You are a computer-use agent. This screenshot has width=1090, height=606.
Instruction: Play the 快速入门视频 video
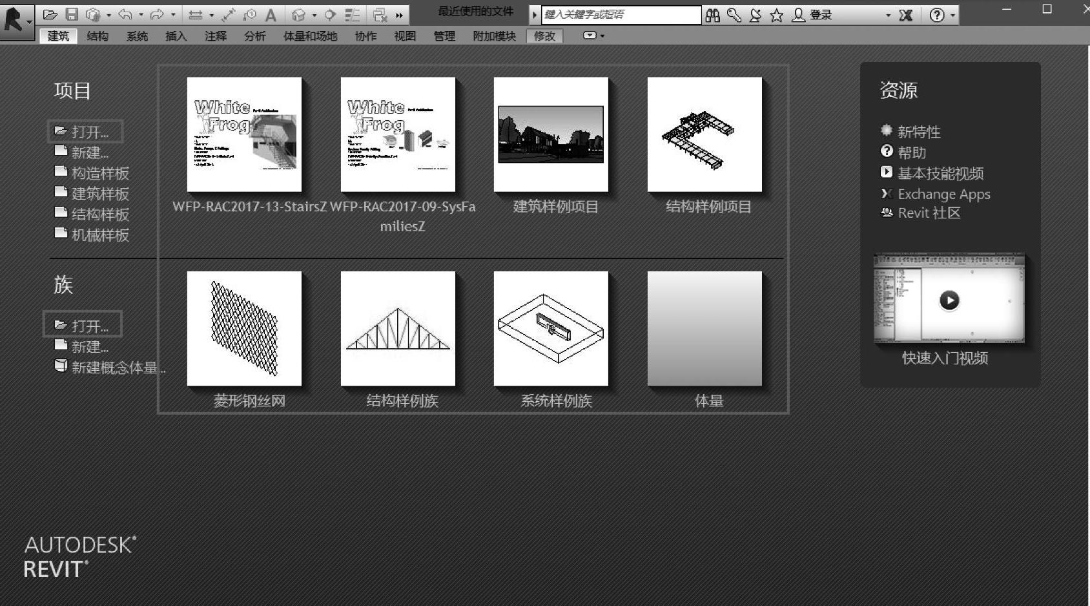coord(949,300)
